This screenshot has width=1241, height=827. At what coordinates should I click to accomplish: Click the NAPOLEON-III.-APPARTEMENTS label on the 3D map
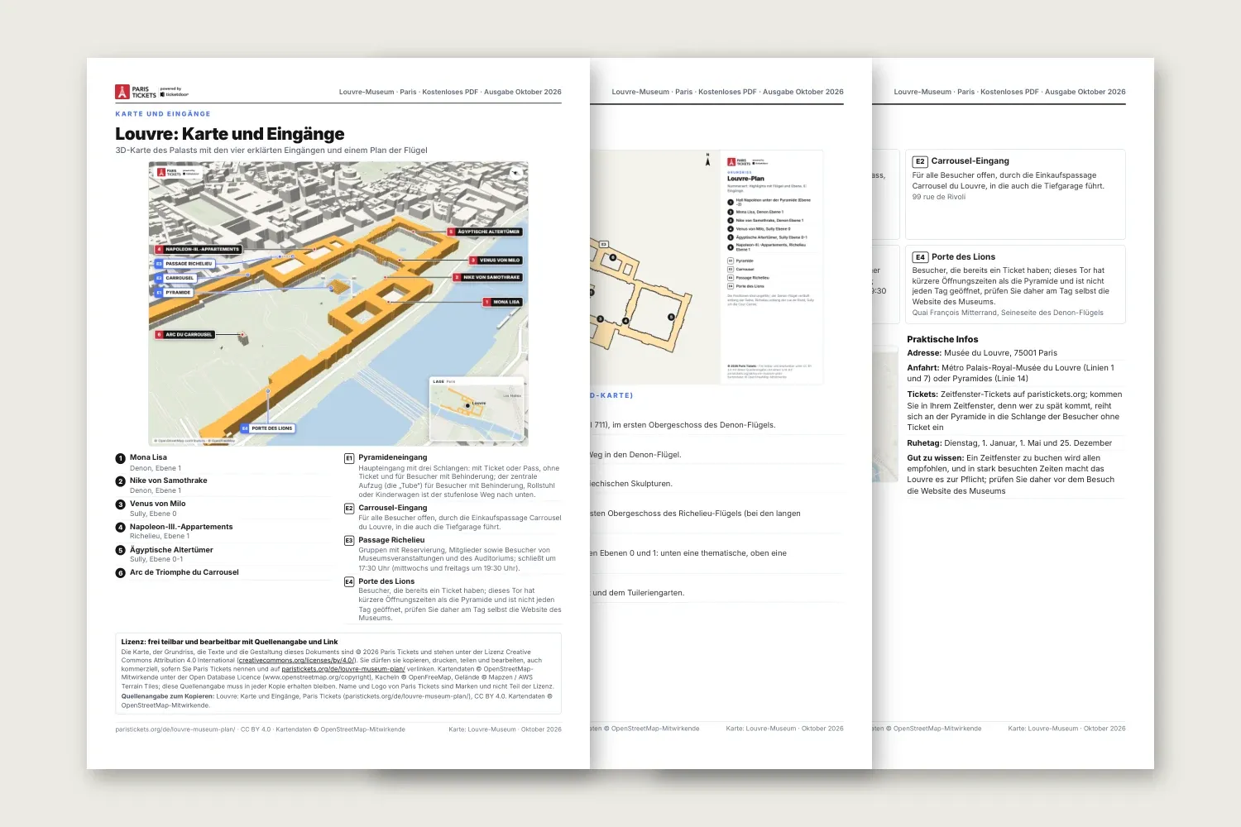[199, 249]
